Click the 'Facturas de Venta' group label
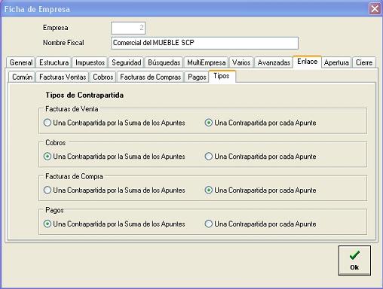Viewport: 383px width, 289px height. point(72,109)
